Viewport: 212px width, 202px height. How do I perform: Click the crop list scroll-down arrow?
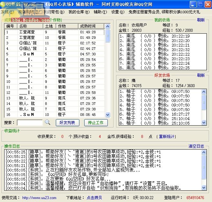[x=108, y=115]
